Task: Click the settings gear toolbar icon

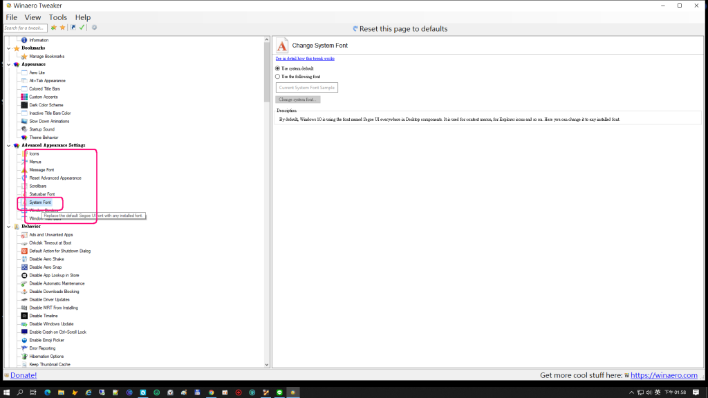Action: click(x=94, y=28)
